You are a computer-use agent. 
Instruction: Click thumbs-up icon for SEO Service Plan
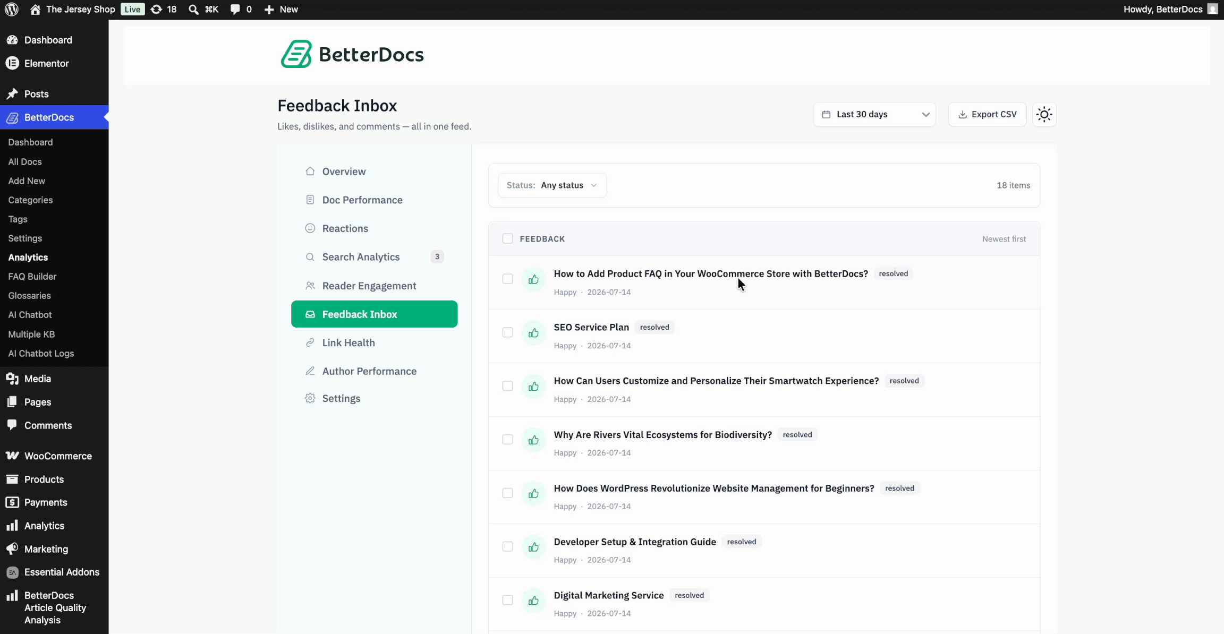coord(533,332)
